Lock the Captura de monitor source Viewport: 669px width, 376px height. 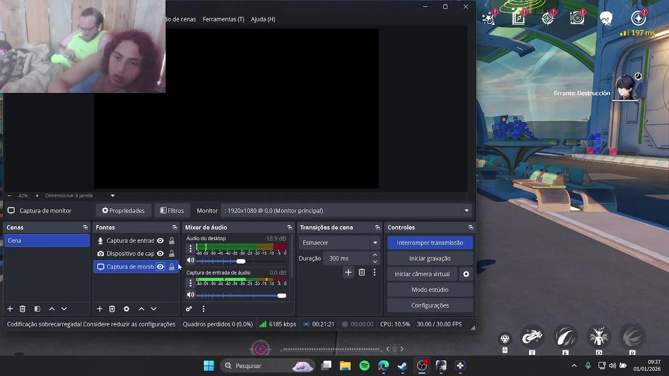point(171,267)
